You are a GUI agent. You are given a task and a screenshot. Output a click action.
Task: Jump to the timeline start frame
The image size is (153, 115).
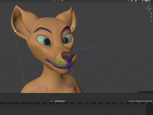pyautogui.click(x=55, y=101)
